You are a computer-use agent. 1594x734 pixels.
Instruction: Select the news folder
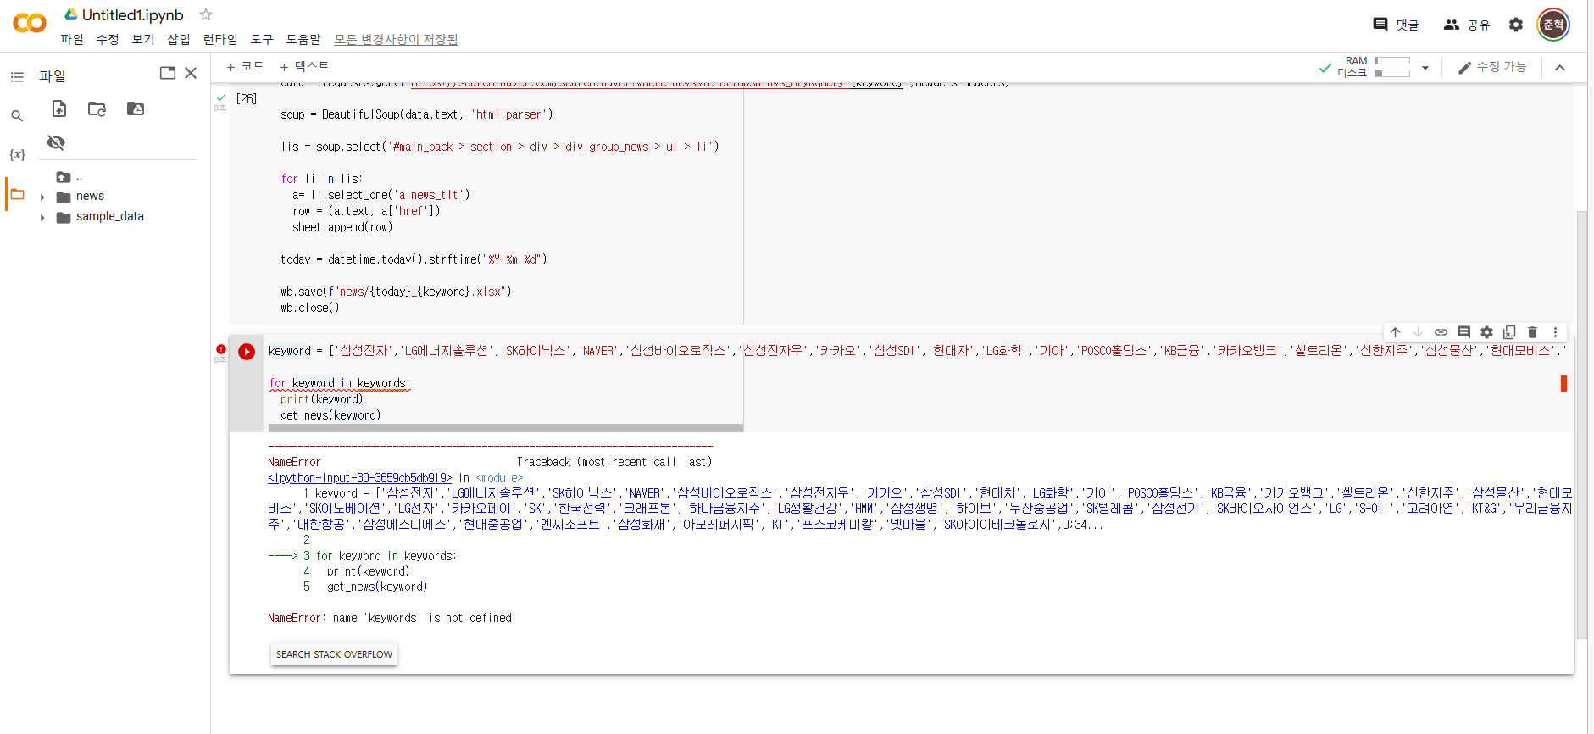[90, 197]
